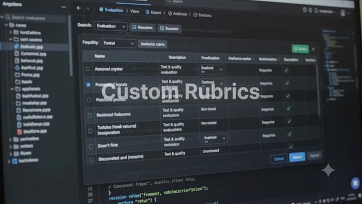Open the user avatar at top right

[343, 13]
